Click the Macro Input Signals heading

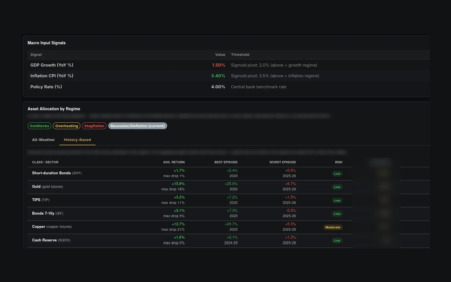[47, 43]
